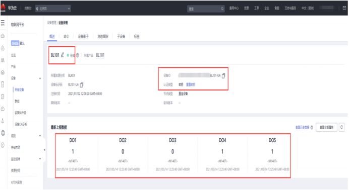The height and width of the screenshot is (190, 349).
Task: Switch to the 标签 tags tab
Action: pyautogui.click(x=137, y=36)
